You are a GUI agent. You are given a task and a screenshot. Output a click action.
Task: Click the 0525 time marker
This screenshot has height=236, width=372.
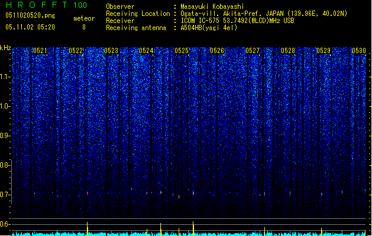[x=182, y=51]
